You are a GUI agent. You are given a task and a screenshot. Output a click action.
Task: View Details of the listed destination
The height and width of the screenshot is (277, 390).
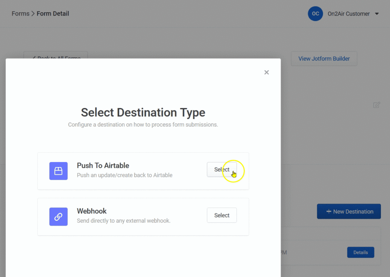coord(360,252)
